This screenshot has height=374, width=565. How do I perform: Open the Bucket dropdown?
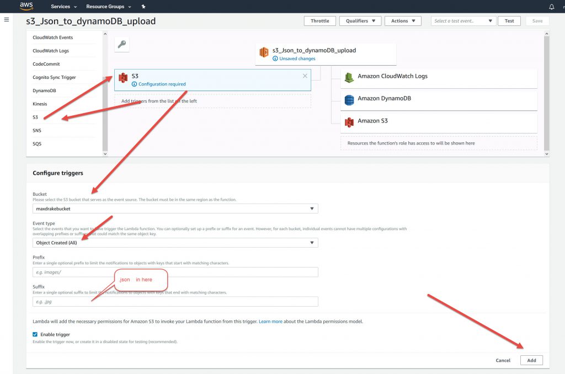pos(175,209)
